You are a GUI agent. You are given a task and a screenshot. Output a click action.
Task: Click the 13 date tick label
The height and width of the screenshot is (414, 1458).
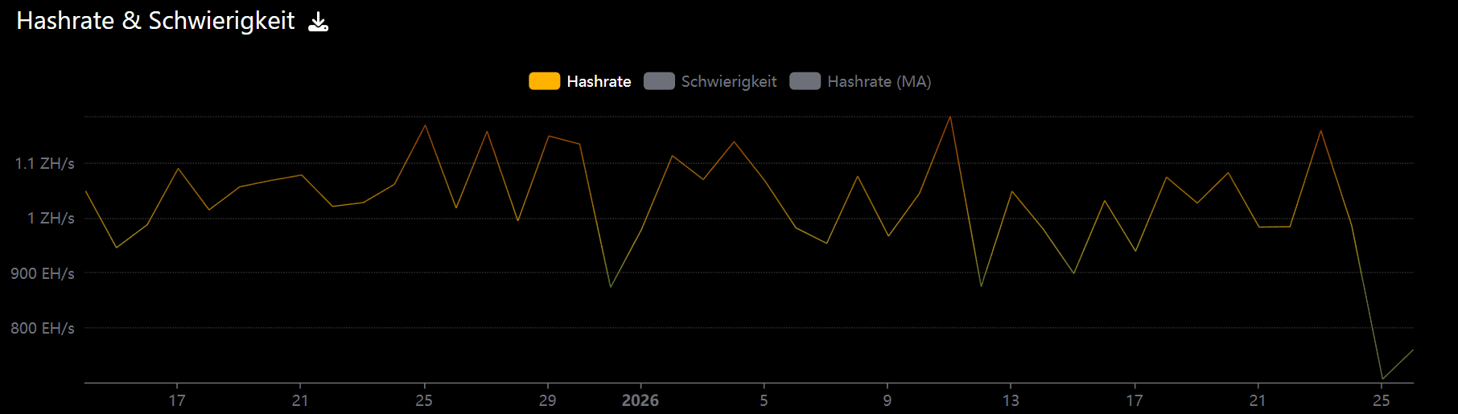(1011, 400)
